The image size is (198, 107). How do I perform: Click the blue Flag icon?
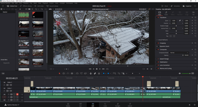click(x=104, y=73)
